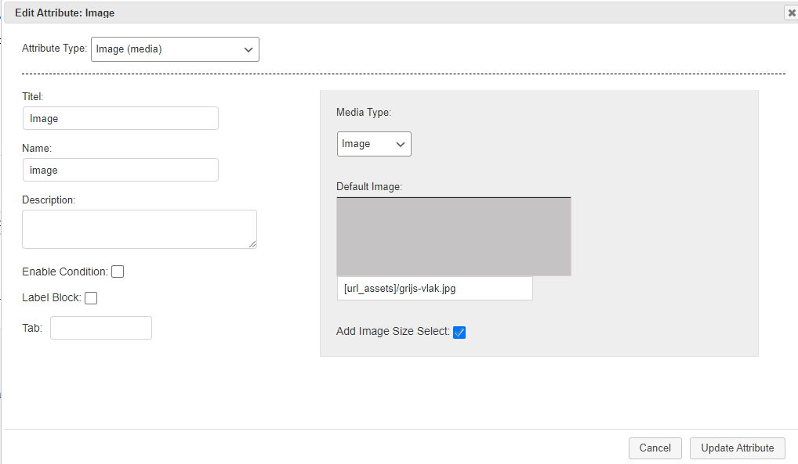Click Update Attribute button
The width and height of the screenshot is (798, 464).
pyautogui.click(x=738, y=448)
